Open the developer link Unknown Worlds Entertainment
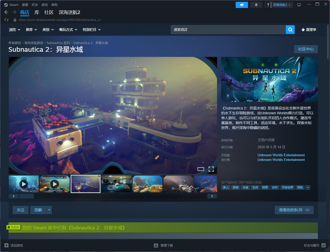 click(x=281, y=155)
